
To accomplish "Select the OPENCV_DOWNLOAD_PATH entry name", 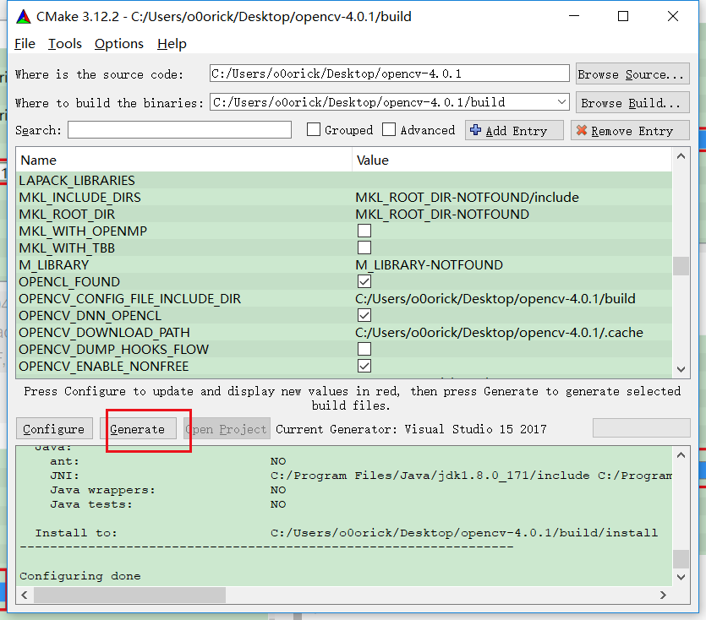I will click(104, 333).
